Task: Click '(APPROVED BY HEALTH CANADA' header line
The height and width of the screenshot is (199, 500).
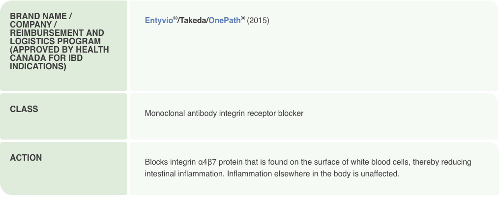Action: (x=59, y=50)
